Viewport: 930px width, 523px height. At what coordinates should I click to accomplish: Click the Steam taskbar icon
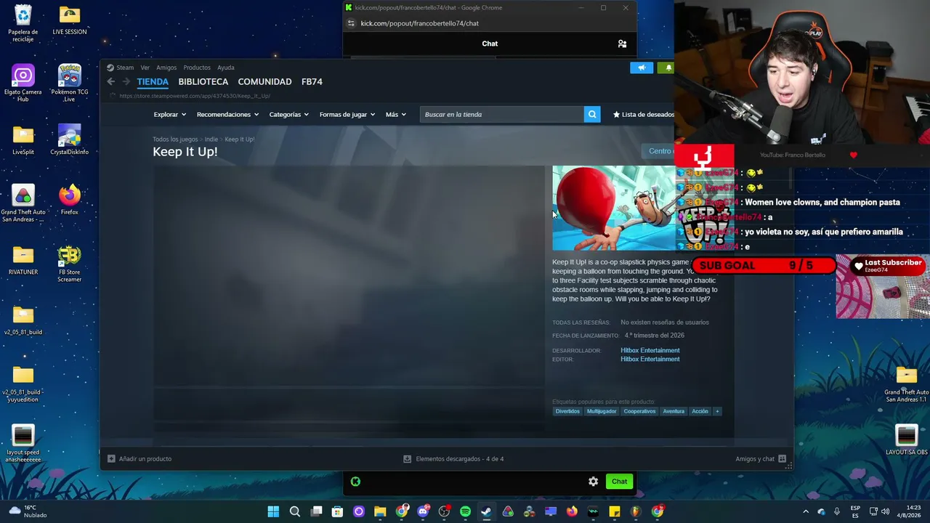(486, 511)
